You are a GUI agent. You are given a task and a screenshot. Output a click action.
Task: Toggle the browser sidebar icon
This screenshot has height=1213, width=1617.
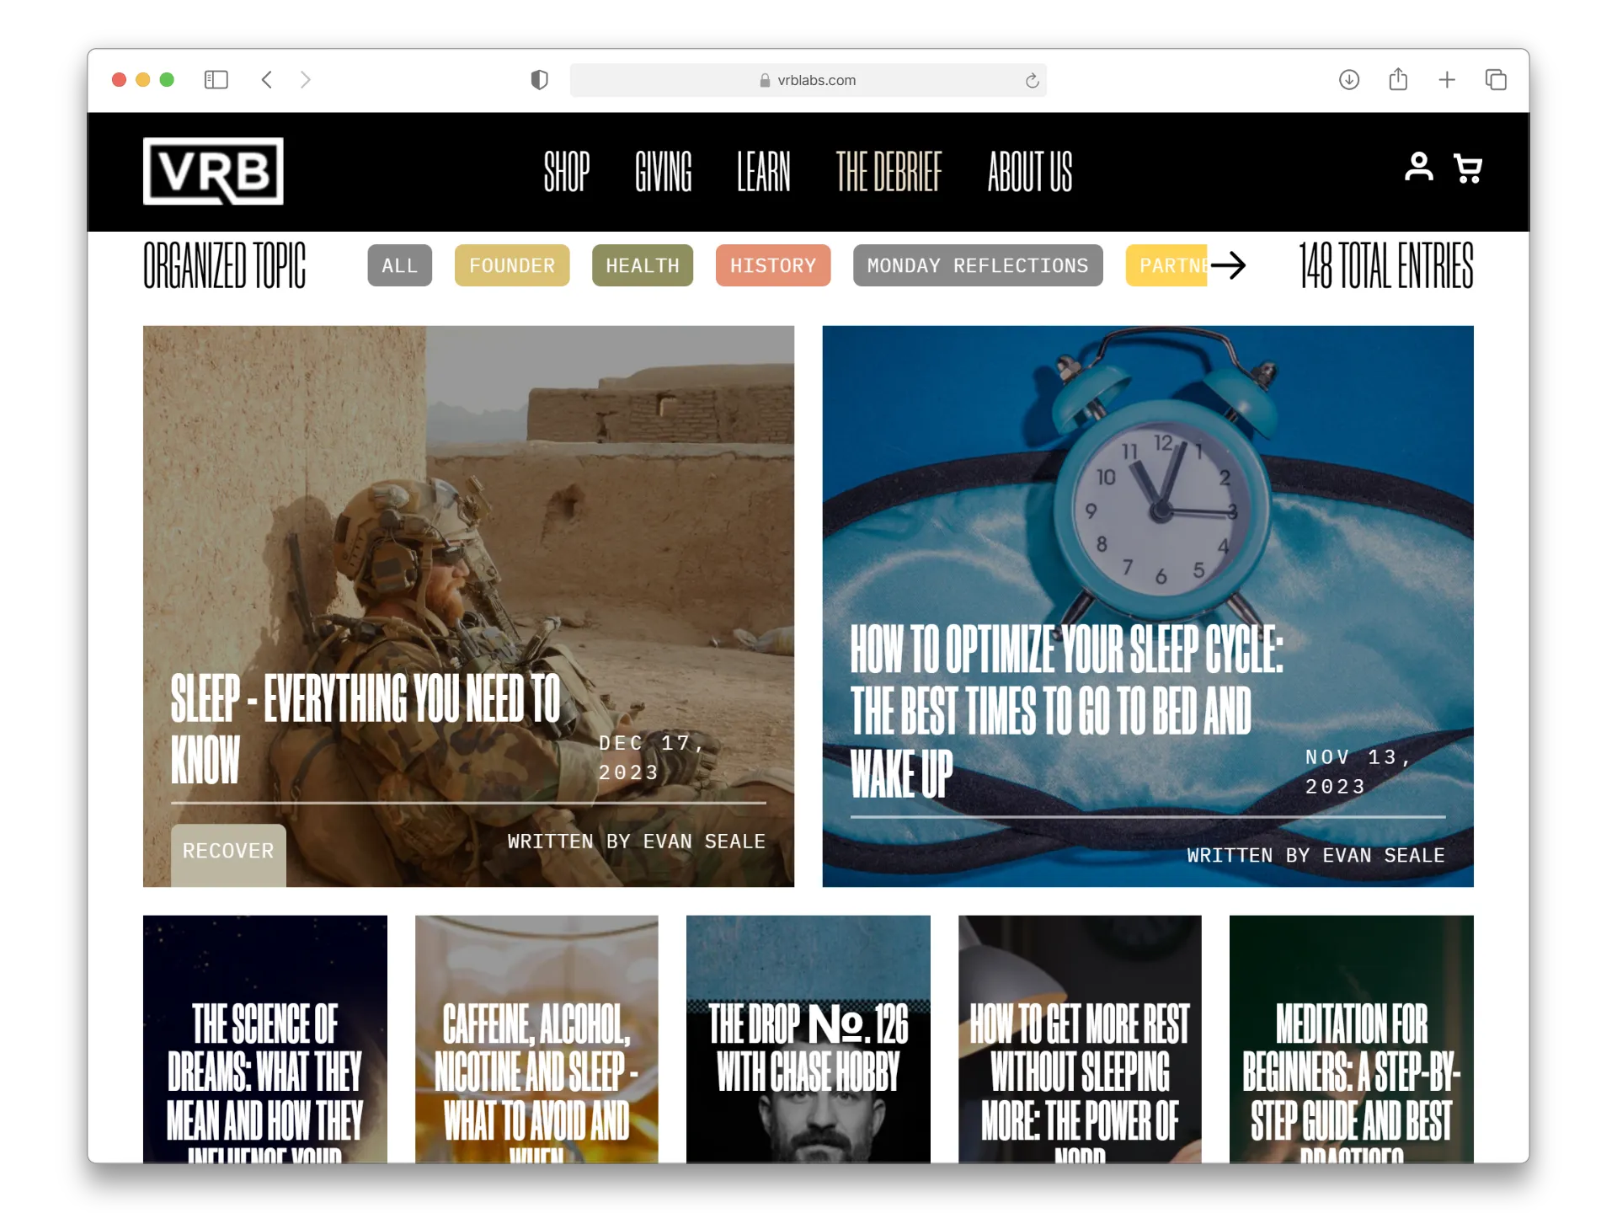click(x=216, y=79)
